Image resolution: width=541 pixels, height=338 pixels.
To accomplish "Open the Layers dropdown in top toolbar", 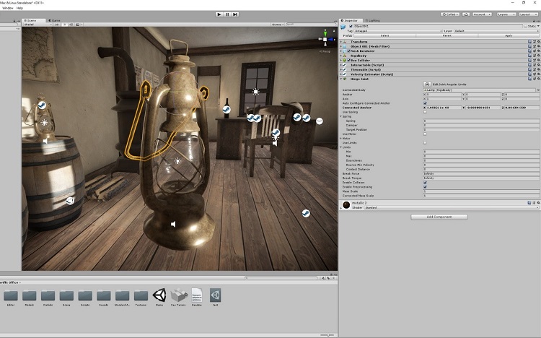I will coord(506,14).
